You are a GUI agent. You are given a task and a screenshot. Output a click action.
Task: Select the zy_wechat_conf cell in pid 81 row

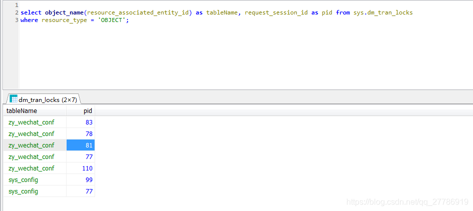pyautogui.click(x=35, y=145)
